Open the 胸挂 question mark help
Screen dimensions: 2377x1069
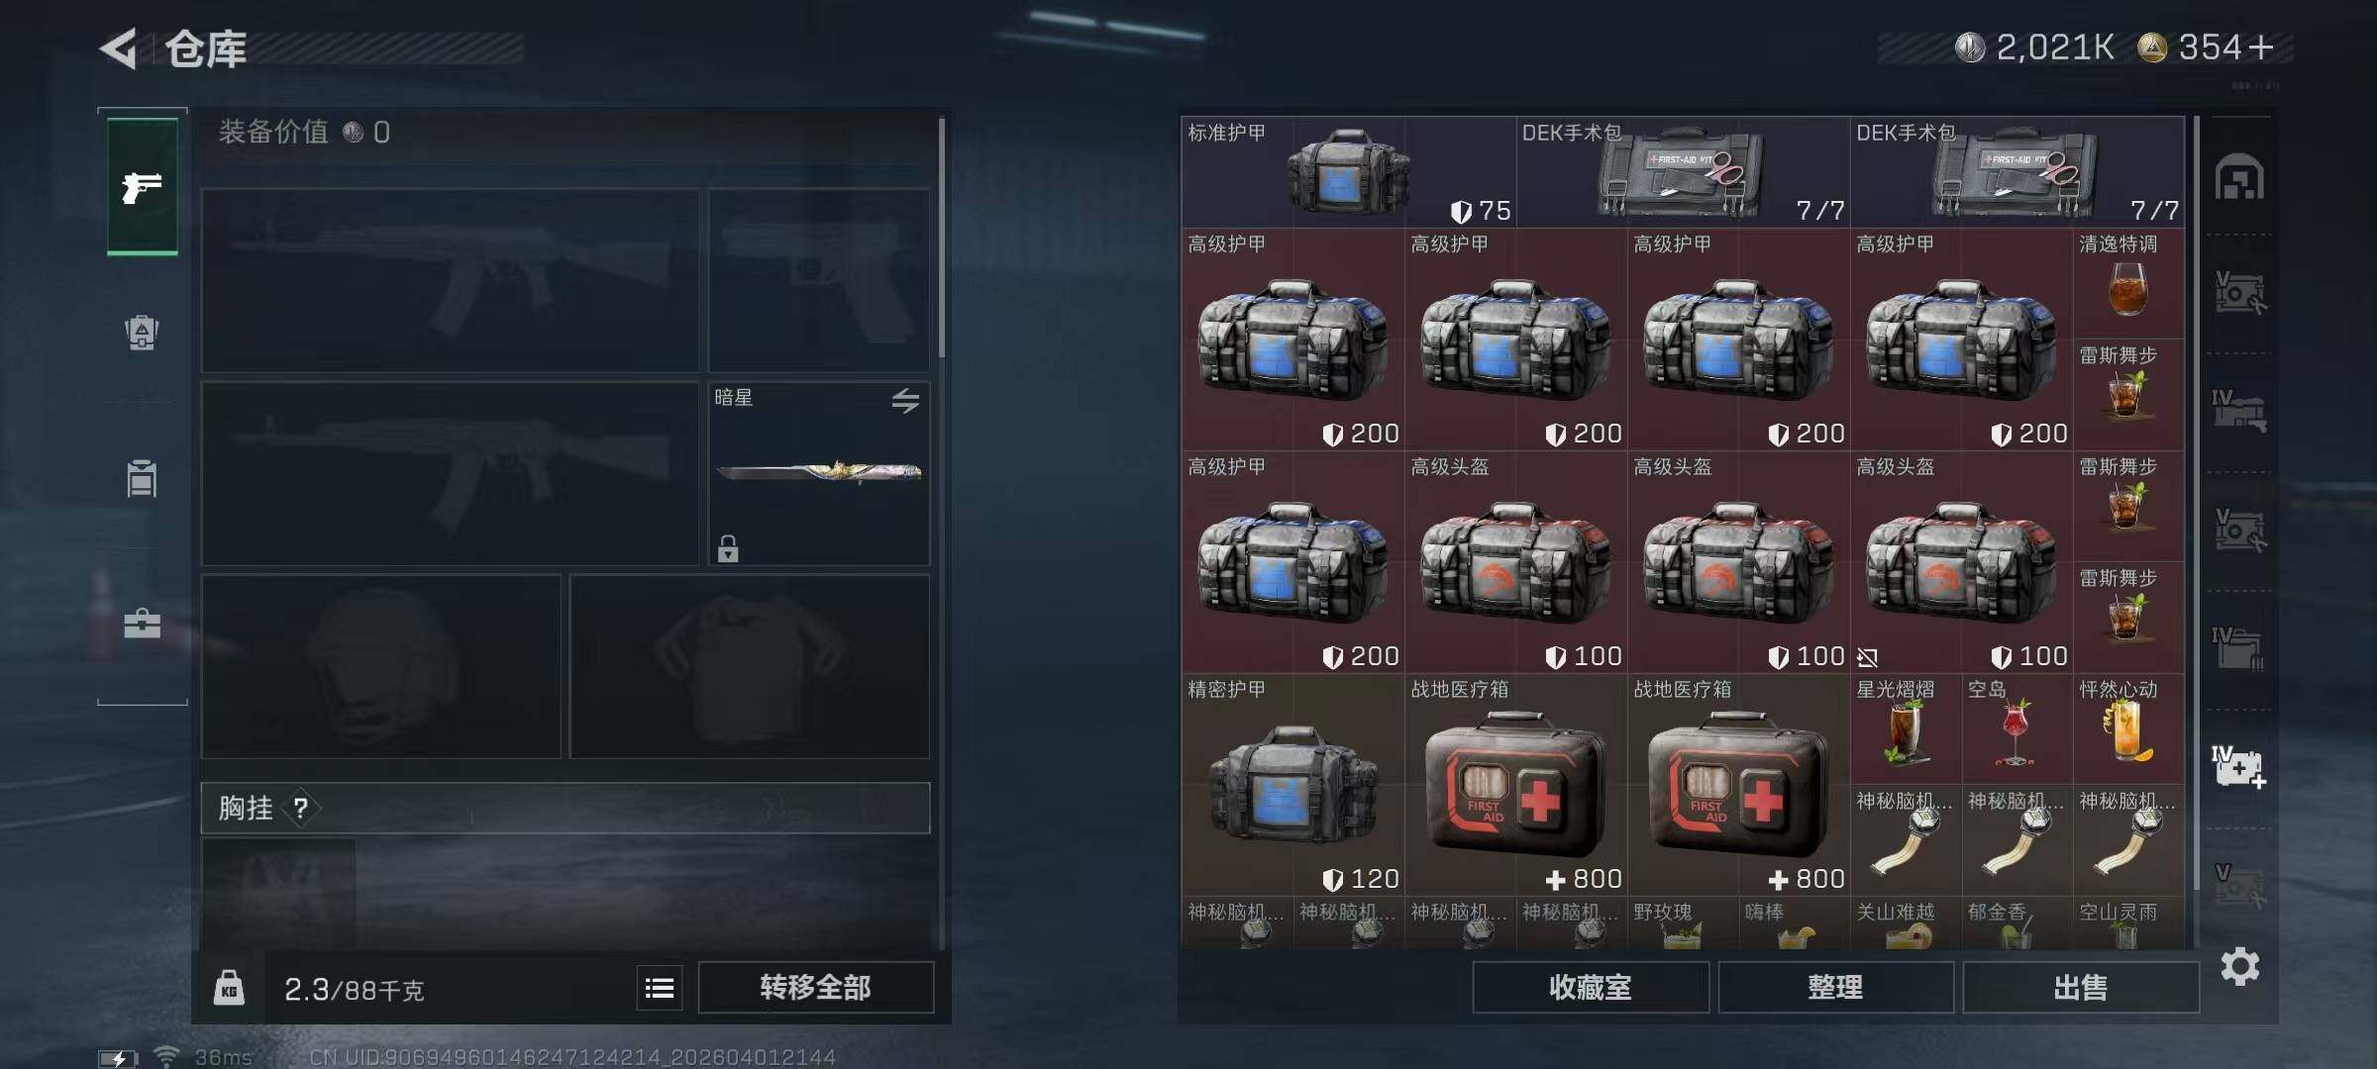(x=301, y=809)
